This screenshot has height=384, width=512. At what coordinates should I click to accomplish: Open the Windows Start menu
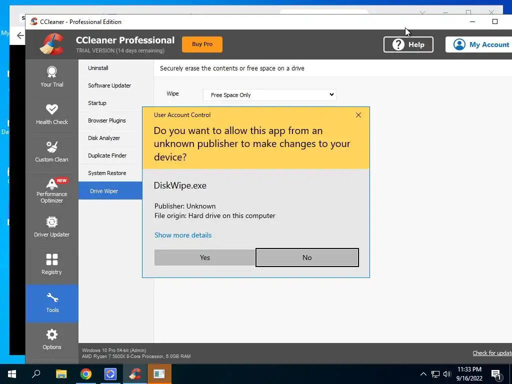[x=12, y=374]
